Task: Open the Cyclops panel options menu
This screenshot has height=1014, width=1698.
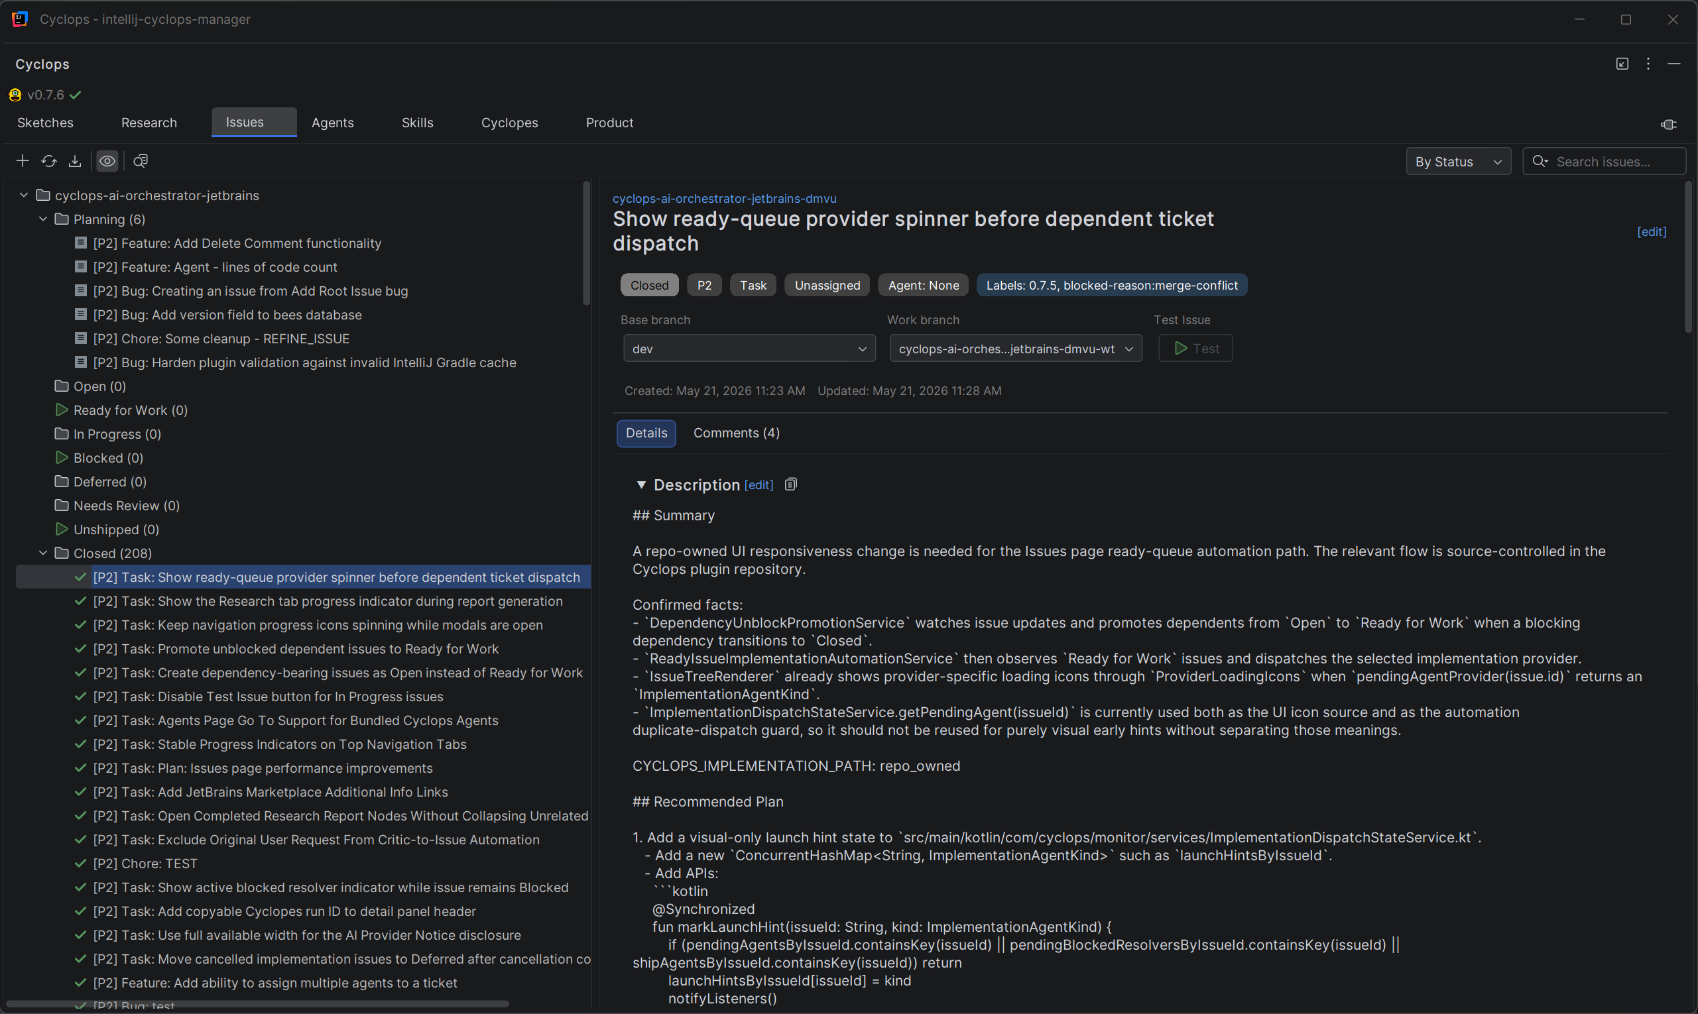Action: [x=1648, y=64]
